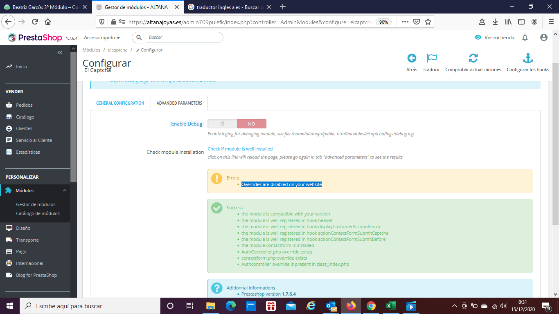Open Clientes section in sidebar
This screenshot has height=314, width=559.
pyautogui.click(x=24, y=128)
